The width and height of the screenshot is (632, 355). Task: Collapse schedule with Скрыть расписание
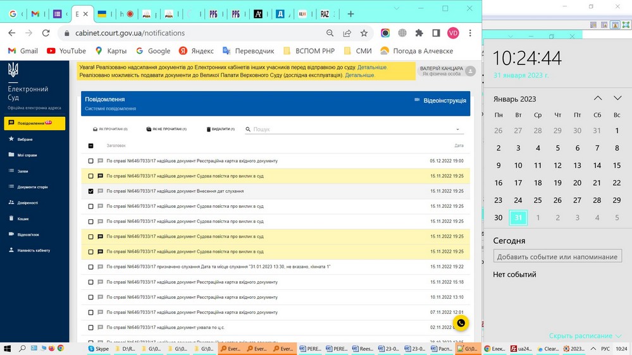coord(585,335)
